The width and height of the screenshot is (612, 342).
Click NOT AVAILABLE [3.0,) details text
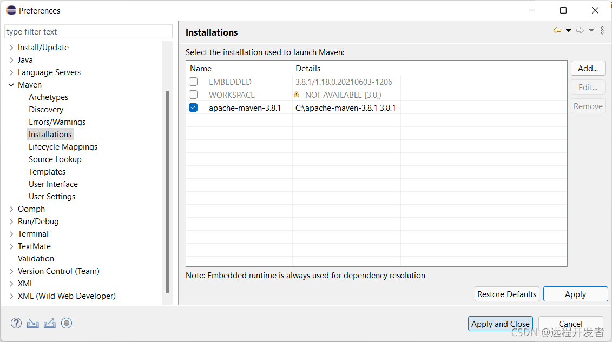pyautogui.click(x=343, y=95)
